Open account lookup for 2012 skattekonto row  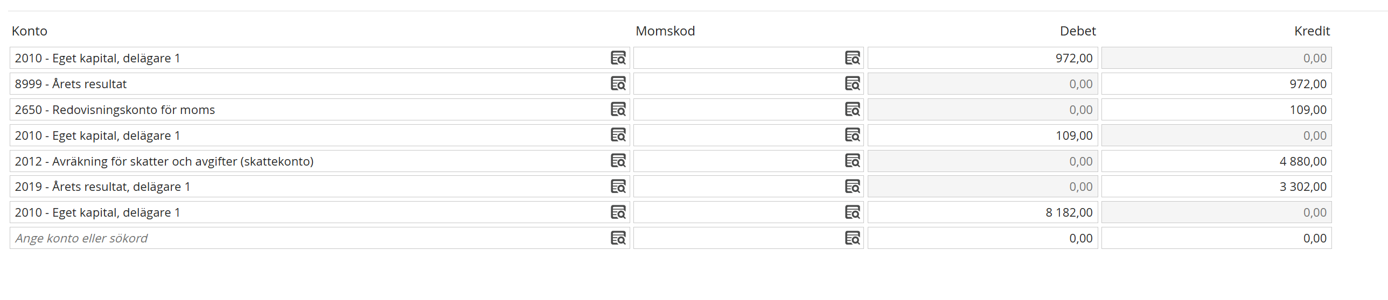tap(618, 161)
